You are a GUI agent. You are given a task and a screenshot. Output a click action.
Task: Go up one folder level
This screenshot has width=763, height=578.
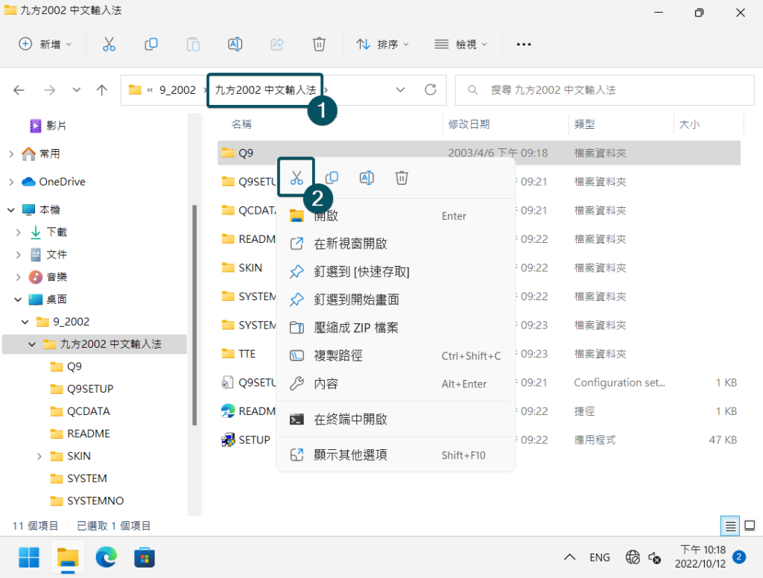pos(101,90)
